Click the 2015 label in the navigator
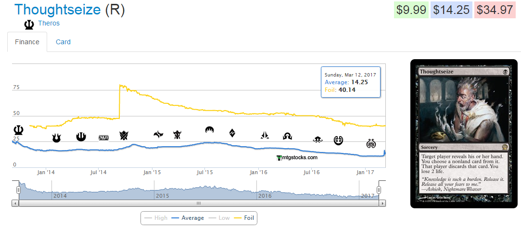The width and height of the screenshot is (521, 228). (162, 196)
